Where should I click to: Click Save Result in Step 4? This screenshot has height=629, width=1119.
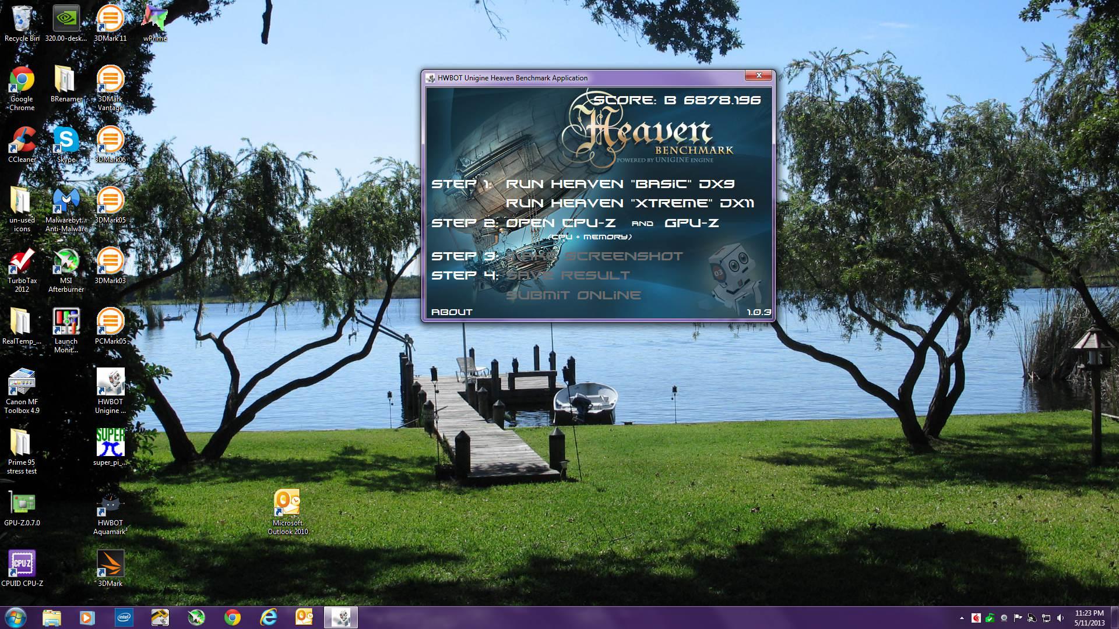568,275
